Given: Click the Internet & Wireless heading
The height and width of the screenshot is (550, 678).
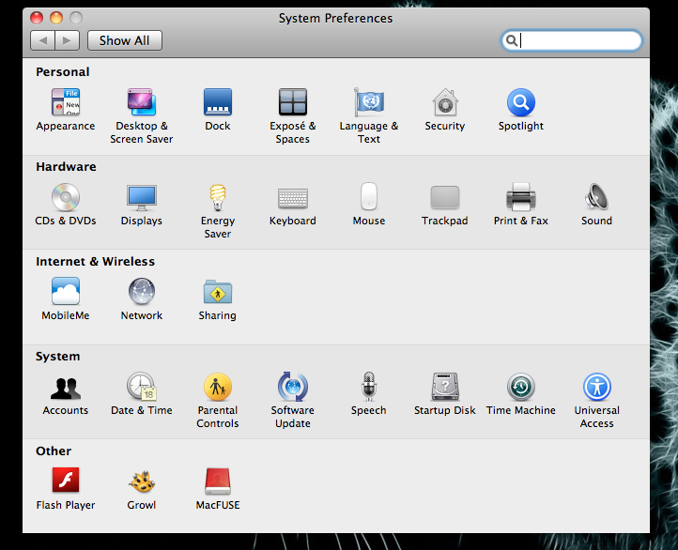Looking at the screenshot, I should pyautogui.click(x=95, y=261).
